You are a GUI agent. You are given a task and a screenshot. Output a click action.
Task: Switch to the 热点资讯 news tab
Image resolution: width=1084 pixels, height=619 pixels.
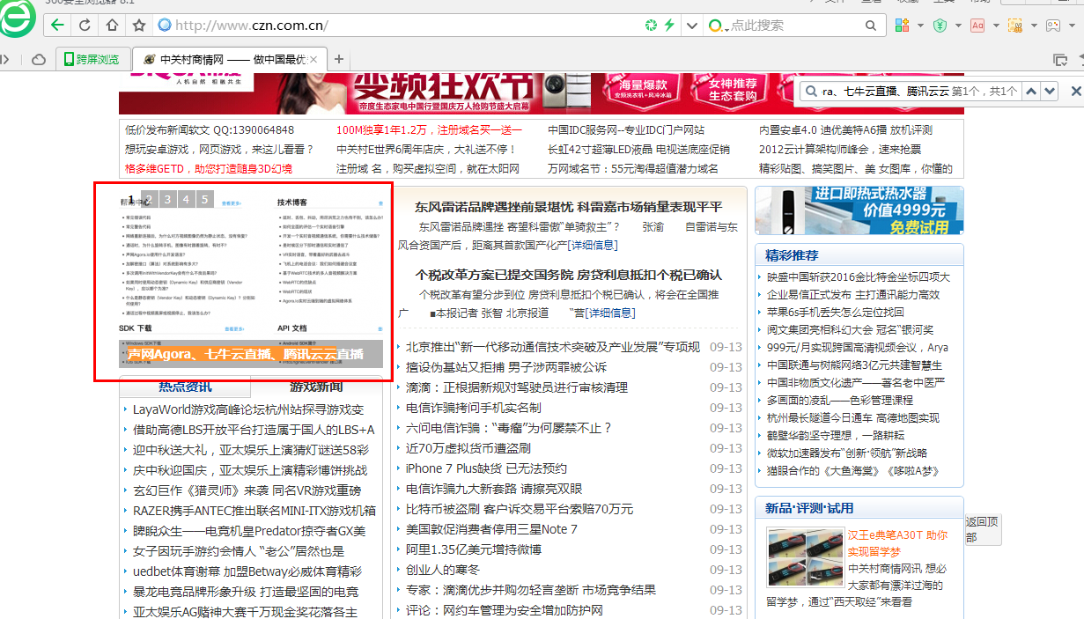coord(185,387)
